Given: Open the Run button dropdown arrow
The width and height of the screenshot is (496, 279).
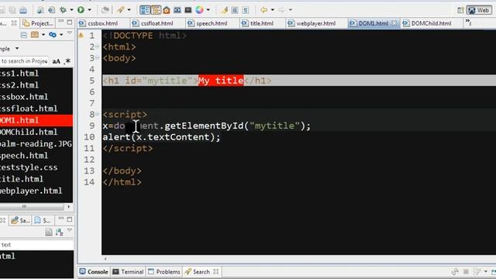Looking at the screenshot, I should (x=90, y=10).
